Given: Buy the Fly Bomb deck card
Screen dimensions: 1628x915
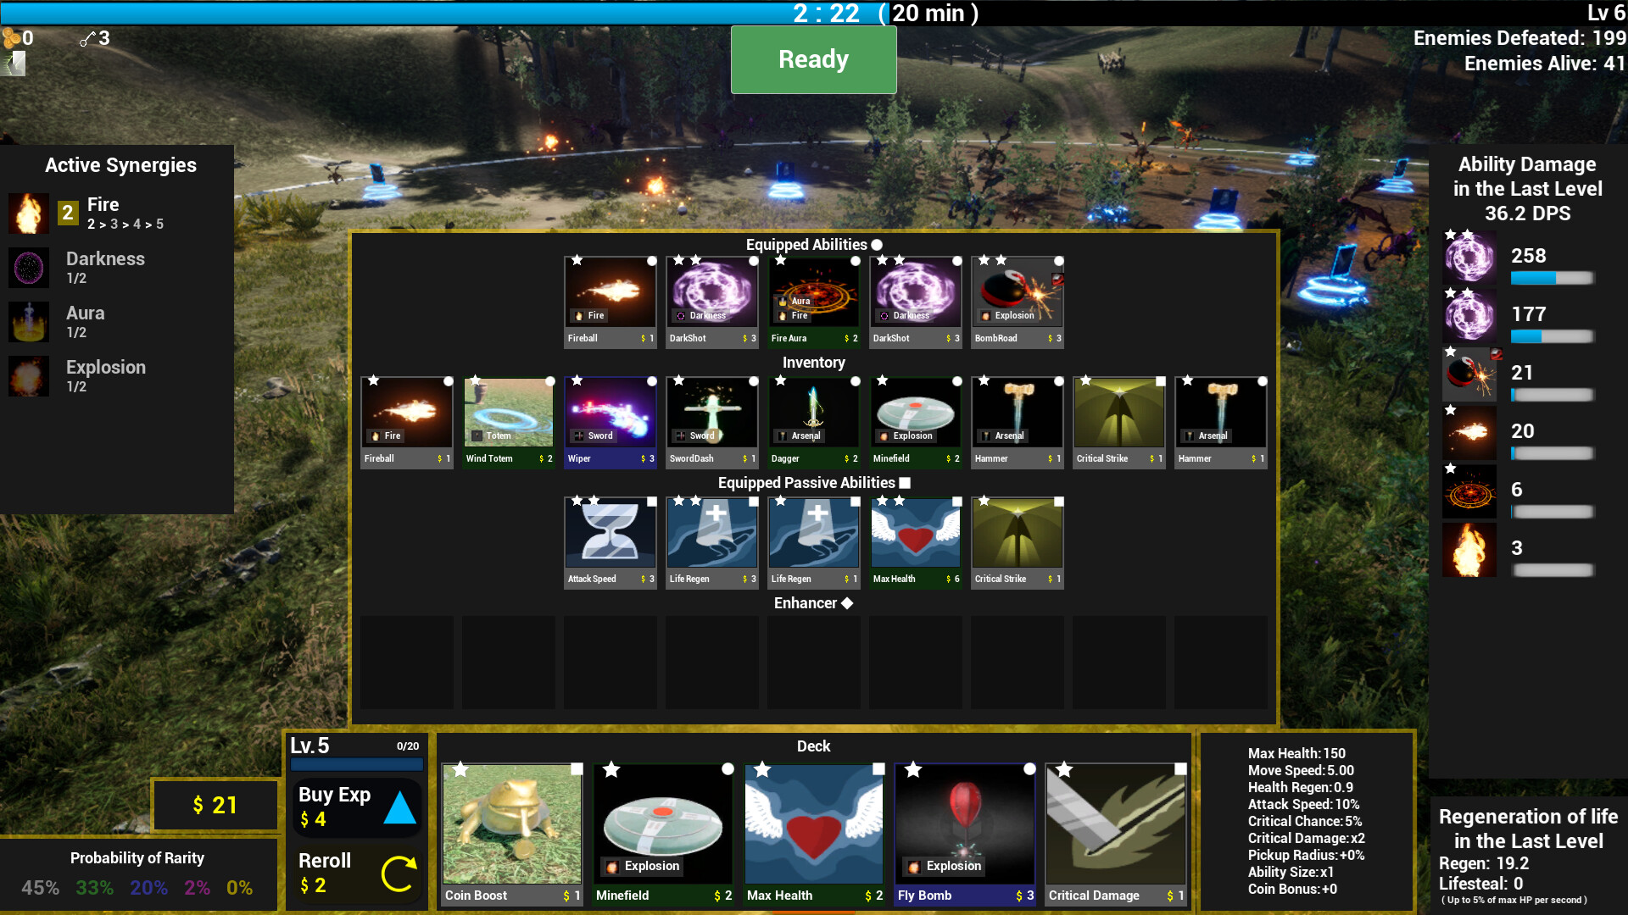Looking at the screenshot, I should 965,835.
